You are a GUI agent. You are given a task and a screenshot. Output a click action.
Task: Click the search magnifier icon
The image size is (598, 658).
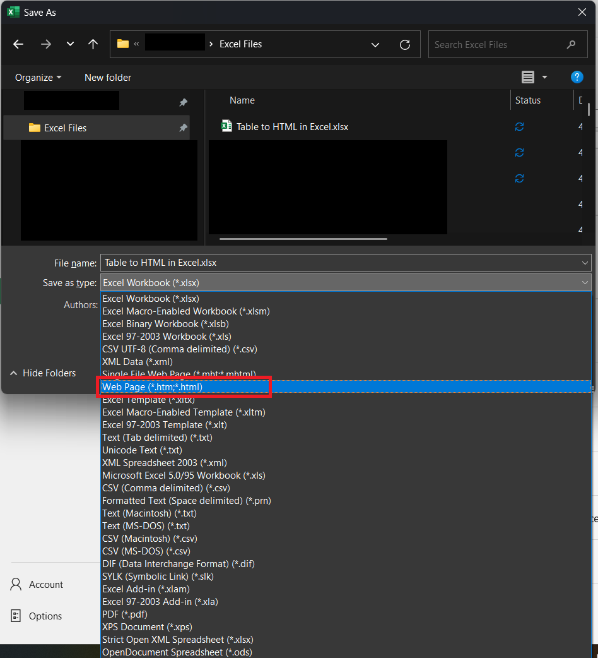click(571, 44)
